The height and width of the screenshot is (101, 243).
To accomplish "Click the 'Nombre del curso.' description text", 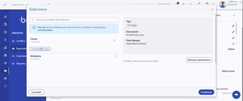I will [135, 35].
